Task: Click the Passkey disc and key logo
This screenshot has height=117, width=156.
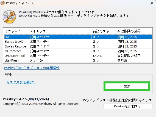Action: (x=9, y=17)
